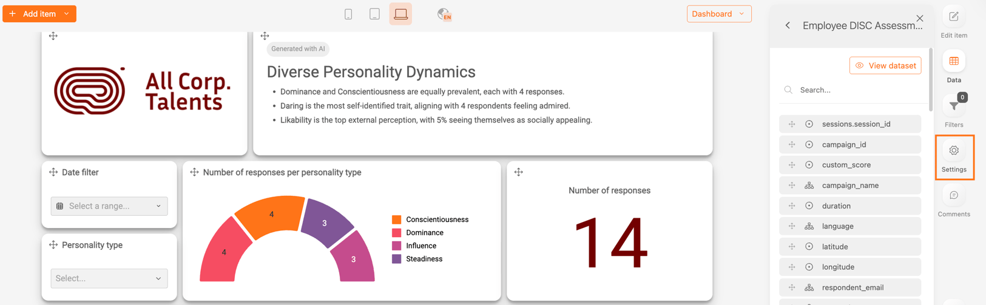
Task: Select the campaign_id field
Action: pos(850,144)
